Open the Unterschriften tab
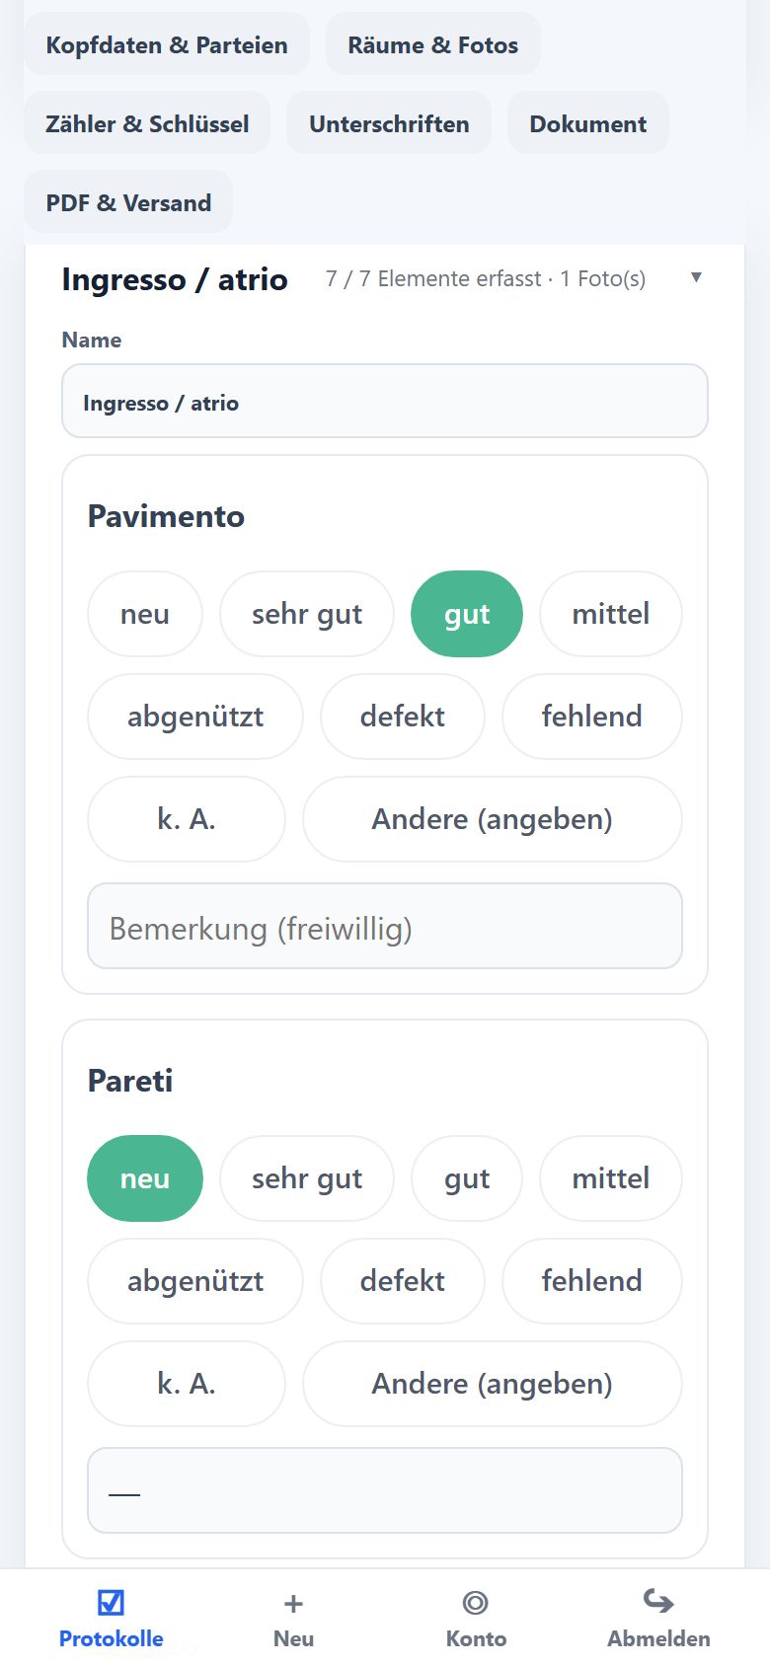Viewport: 770px width, 1666px height. click(389, 123)
